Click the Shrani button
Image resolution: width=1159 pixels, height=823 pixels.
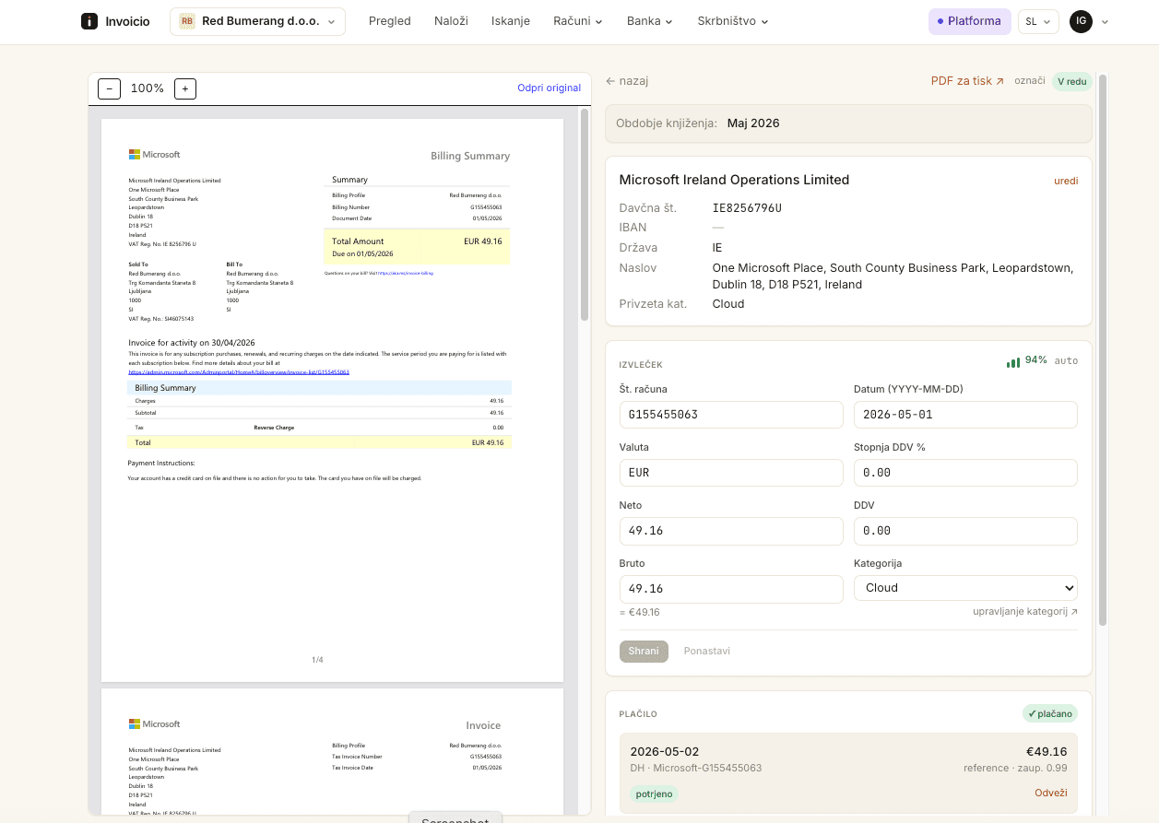tap(644, 652)
